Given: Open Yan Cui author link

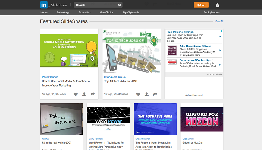Looking at the screenshot, I should pos(46,139).
